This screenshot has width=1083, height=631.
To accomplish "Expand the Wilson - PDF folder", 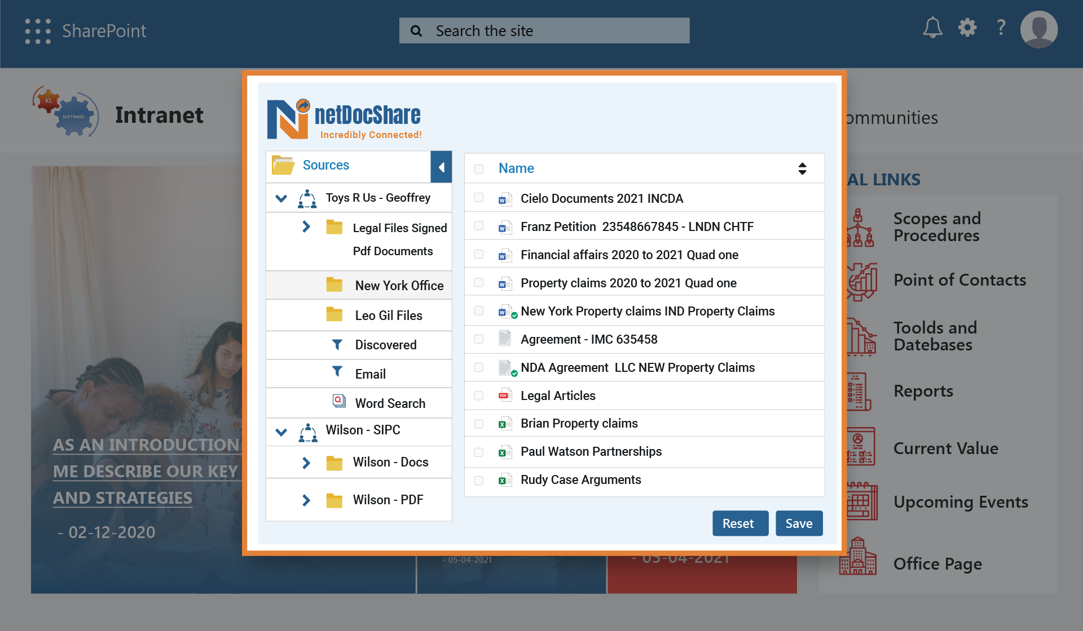I will [306, 500].
